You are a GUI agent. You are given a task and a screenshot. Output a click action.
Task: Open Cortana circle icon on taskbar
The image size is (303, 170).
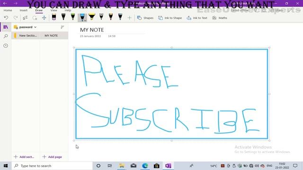(98, 166)
